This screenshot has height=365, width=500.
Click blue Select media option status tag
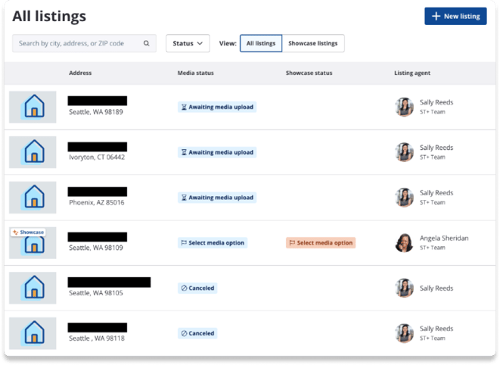point(213,243)
